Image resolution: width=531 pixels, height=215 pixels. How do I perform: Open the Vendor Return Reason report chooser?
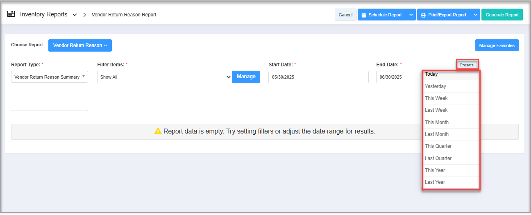pyautogui.click(x=80, y=45)
